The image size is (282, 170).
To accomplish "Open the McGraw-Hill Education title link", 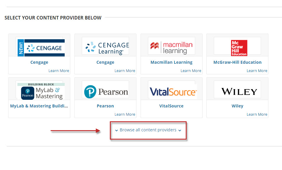I will pyautogui.click(x=237, y=62).
